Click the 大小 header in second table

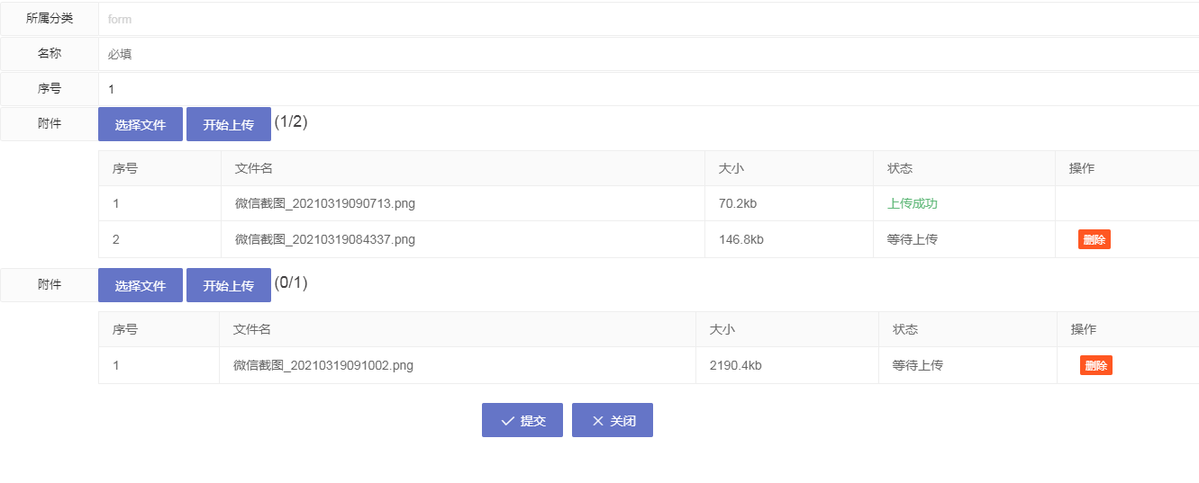722,329
